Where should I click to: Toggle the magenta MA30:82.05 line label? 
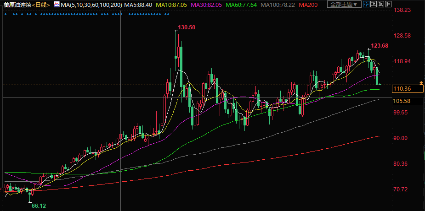[207, 5]
